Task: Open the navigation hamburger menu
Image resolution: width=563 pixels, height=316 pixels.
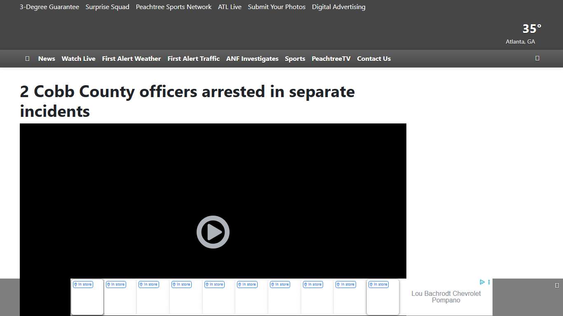Action: [27, 58]
